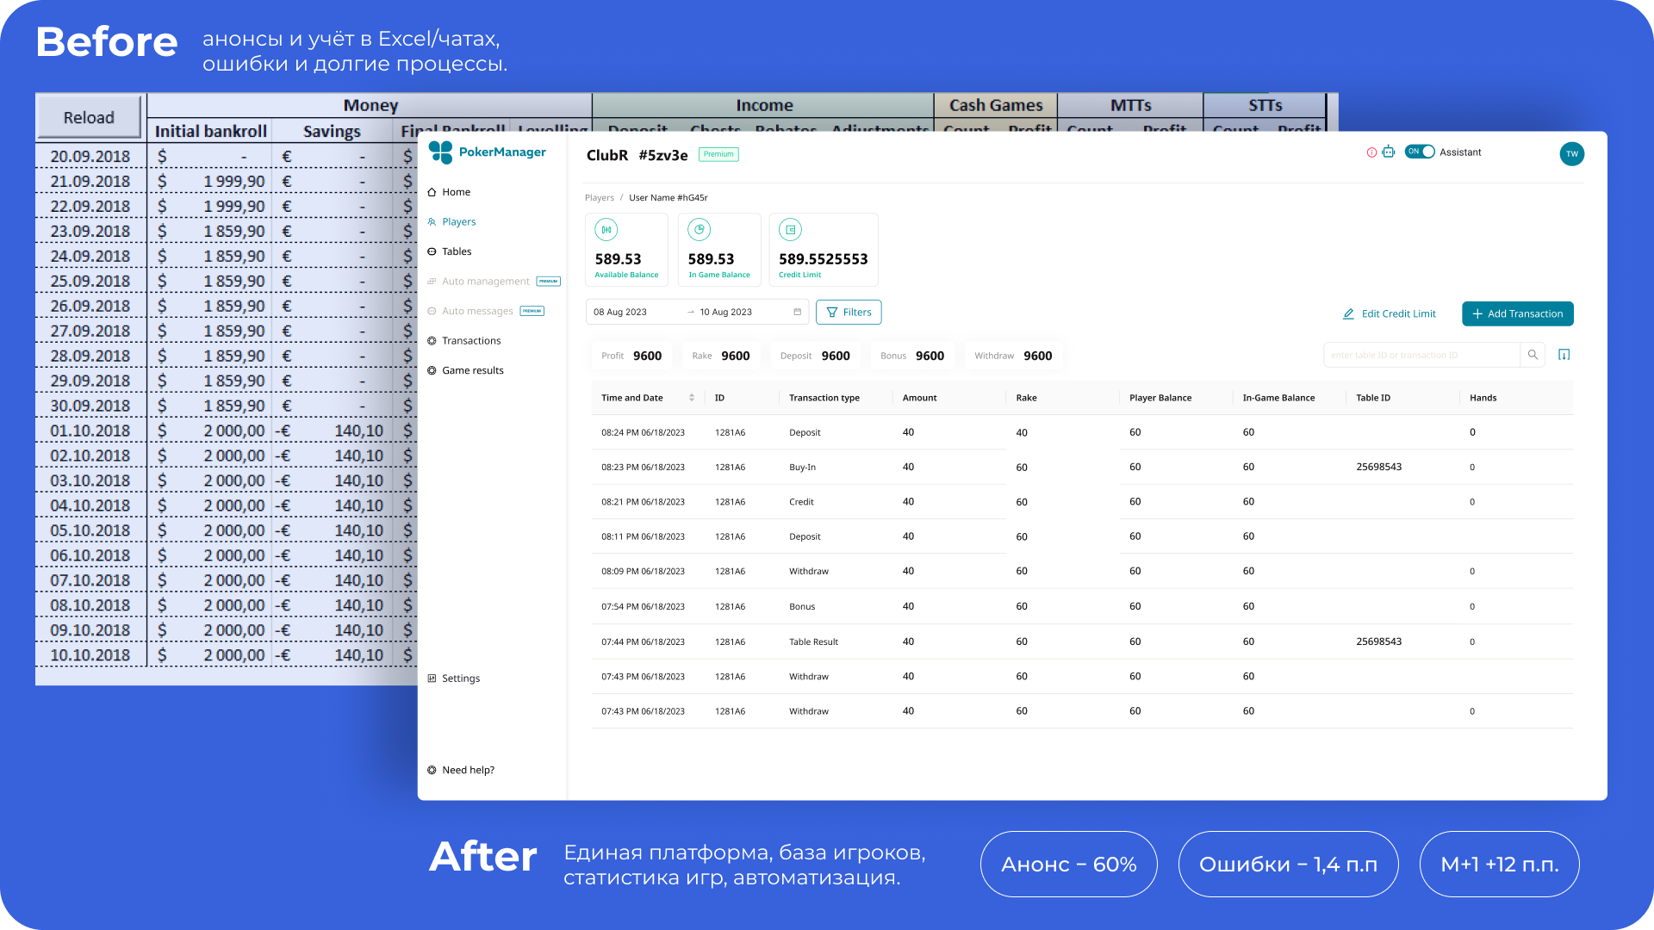Screen dimensions: 1654x930
Task: Open the TW user avatar
Action: click(x=1571, y=154)
